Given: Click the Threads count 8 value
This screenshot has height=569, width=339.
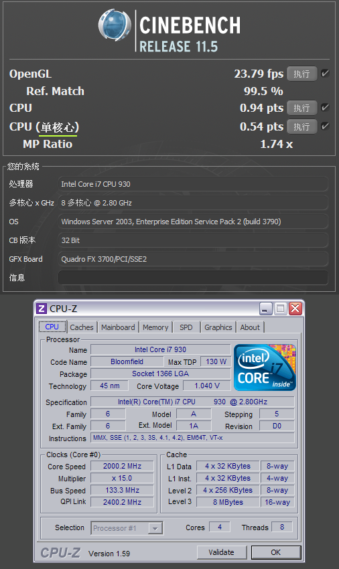Looking at the screenshot, I should tap(282, 527).
